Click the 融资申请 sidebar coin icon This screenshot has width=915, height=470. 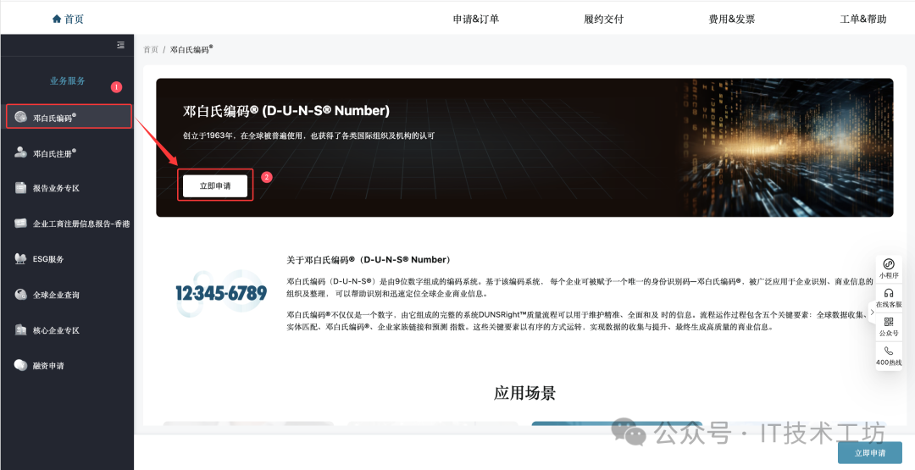point(20,366)
